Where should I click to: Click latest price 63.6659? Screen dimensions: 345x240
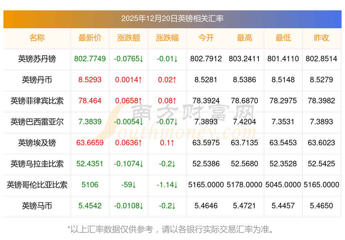(90, 143)
